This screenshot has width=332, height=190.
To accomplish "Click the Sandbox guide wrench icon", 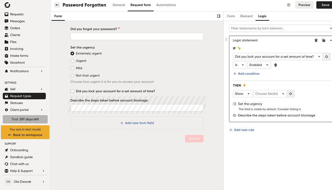I will pos(6,157).
